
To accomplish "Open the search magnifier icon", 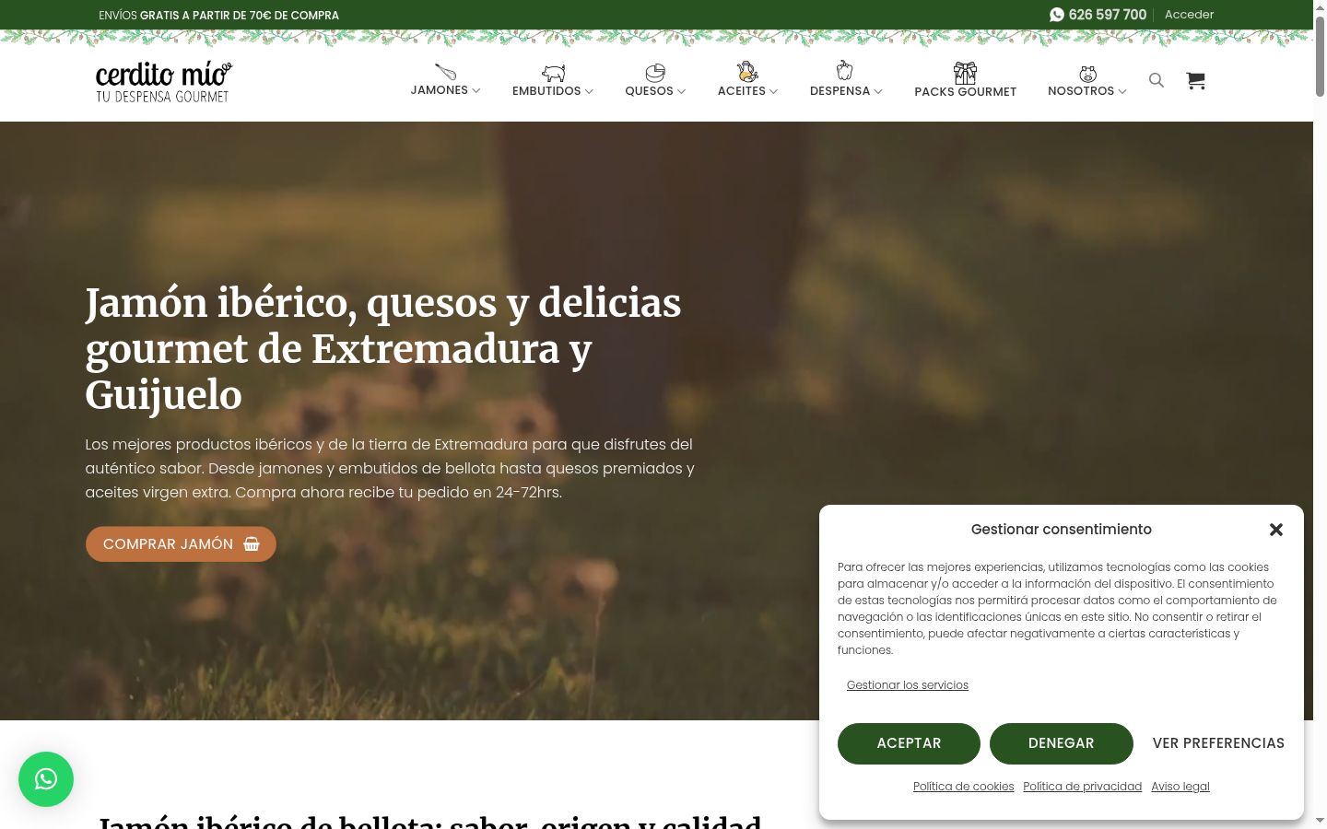I will pos(1157,80).
